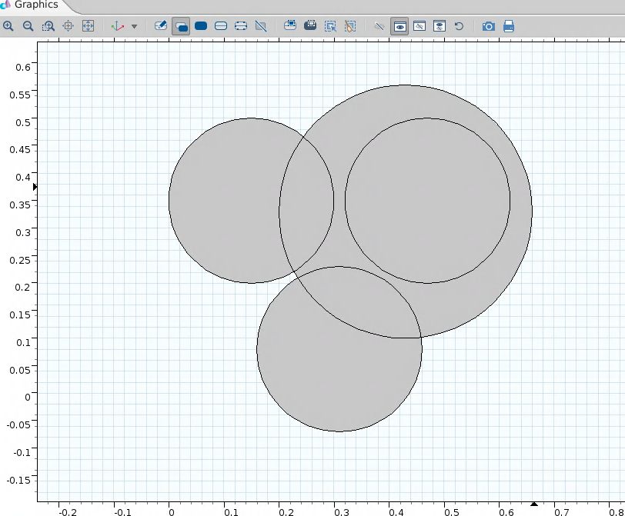
Task: Click the dashed-edge rounded rectangle icon
Action: click(x=241, y=26)
